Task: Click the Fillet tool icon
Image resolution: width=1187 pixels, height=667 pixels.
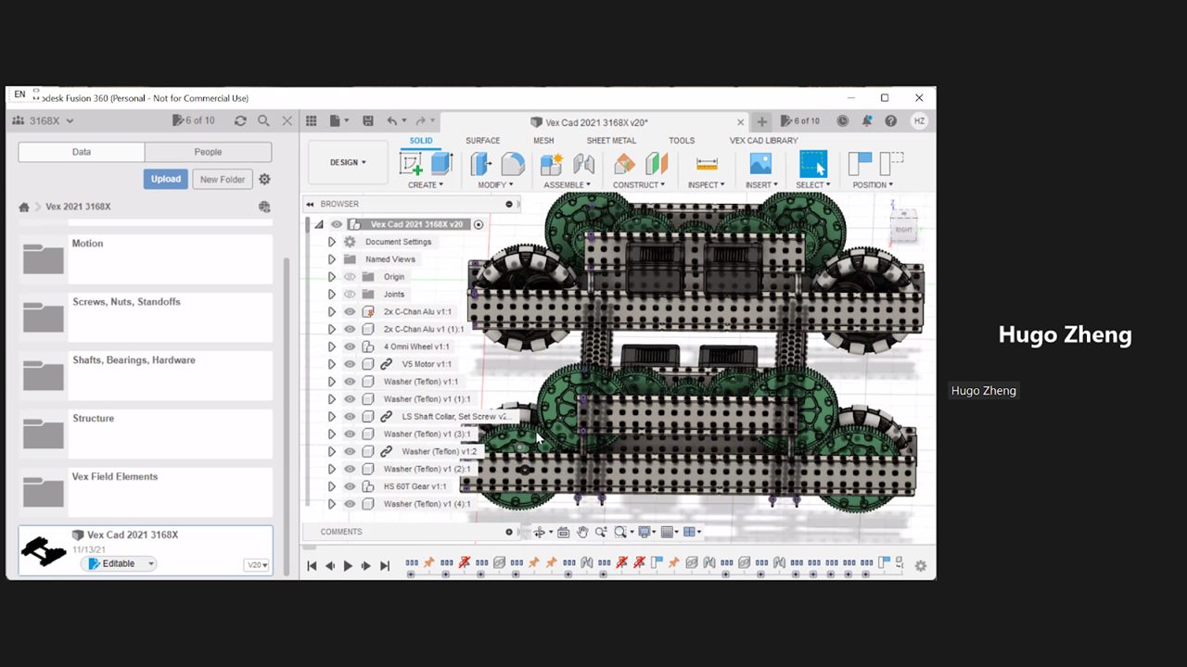Action: pos(512,164)
